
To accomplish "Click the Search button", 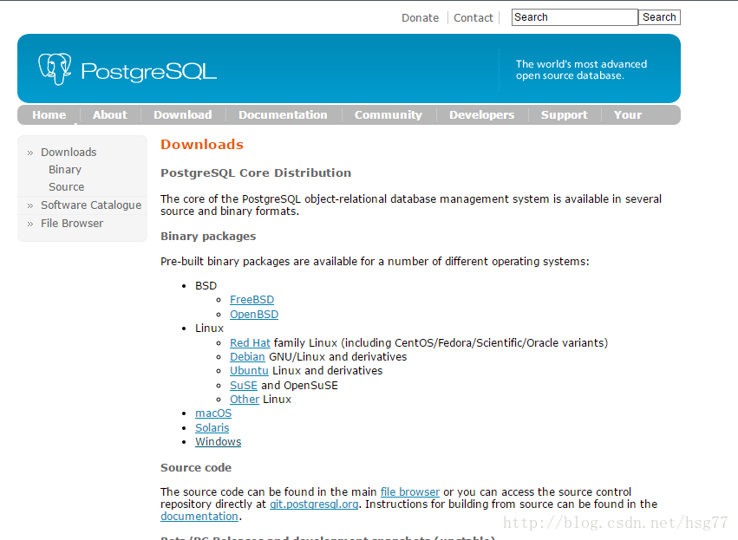I will pyautogui.click(x=659, y=17).
